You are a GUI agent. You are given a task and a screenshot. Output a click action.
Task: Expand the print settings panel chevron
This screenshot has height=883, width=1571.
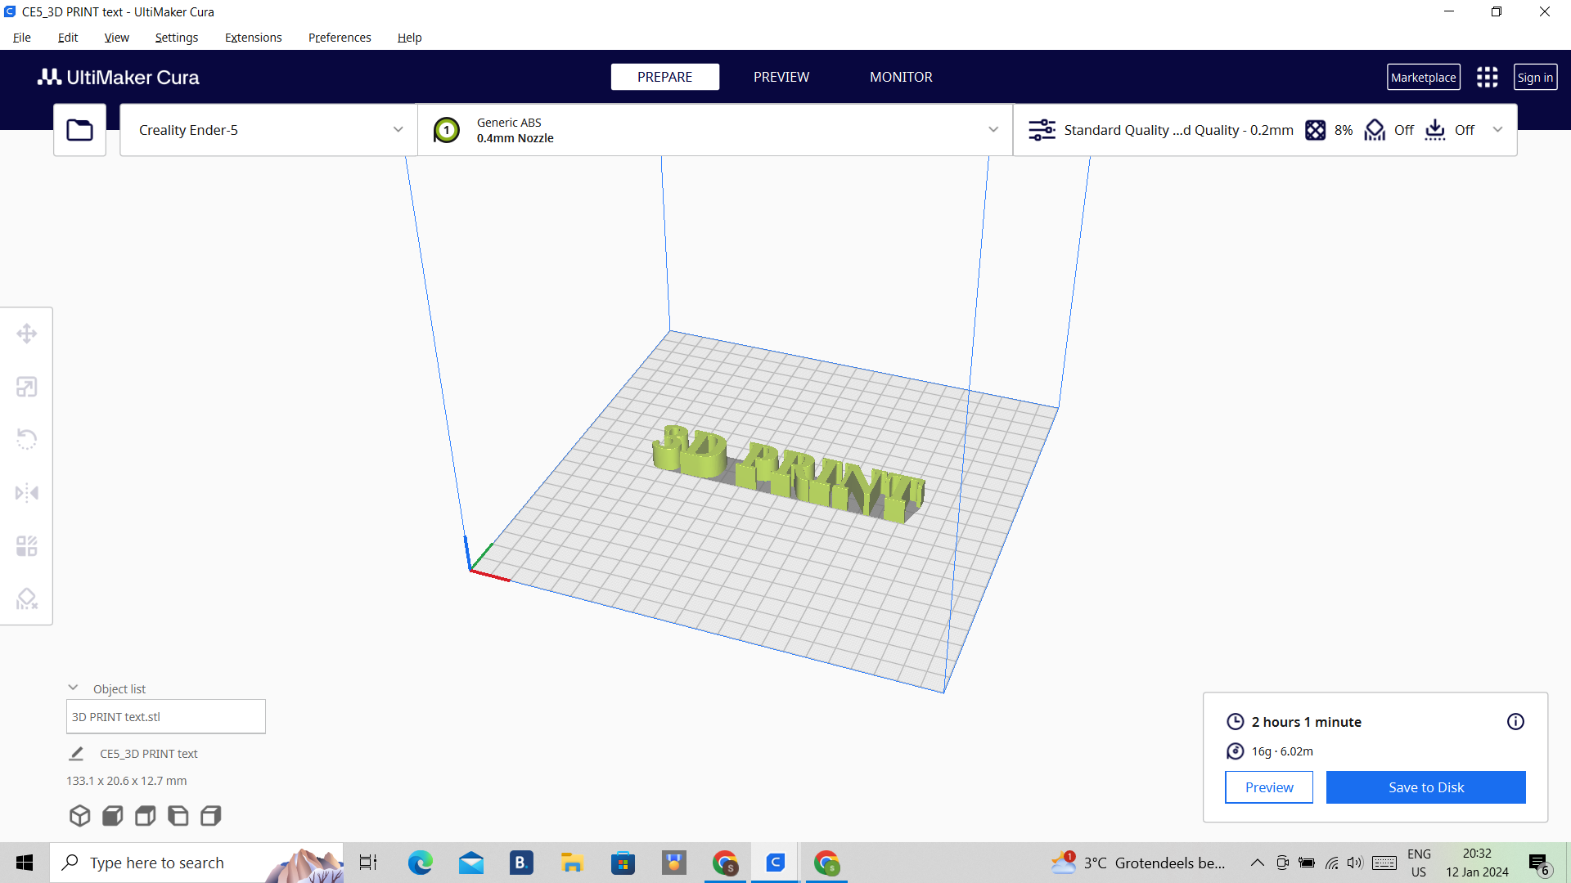(1497, 130)
